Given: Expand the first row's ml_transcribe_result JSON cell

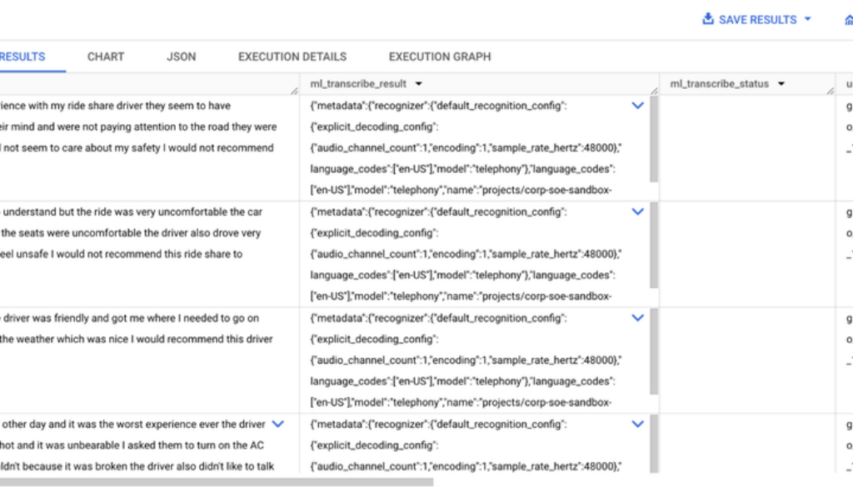Looking at the screenshot, I should coord(638,106).
